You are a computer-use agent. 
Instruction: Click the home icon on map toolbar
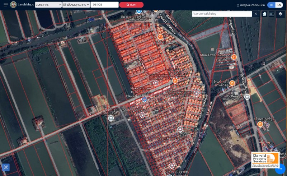click(x=264, y=14)
